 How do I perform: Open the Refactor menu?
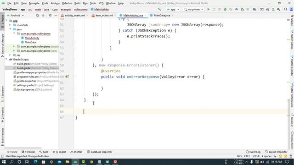pyautogui.click(x=67, y=3)
